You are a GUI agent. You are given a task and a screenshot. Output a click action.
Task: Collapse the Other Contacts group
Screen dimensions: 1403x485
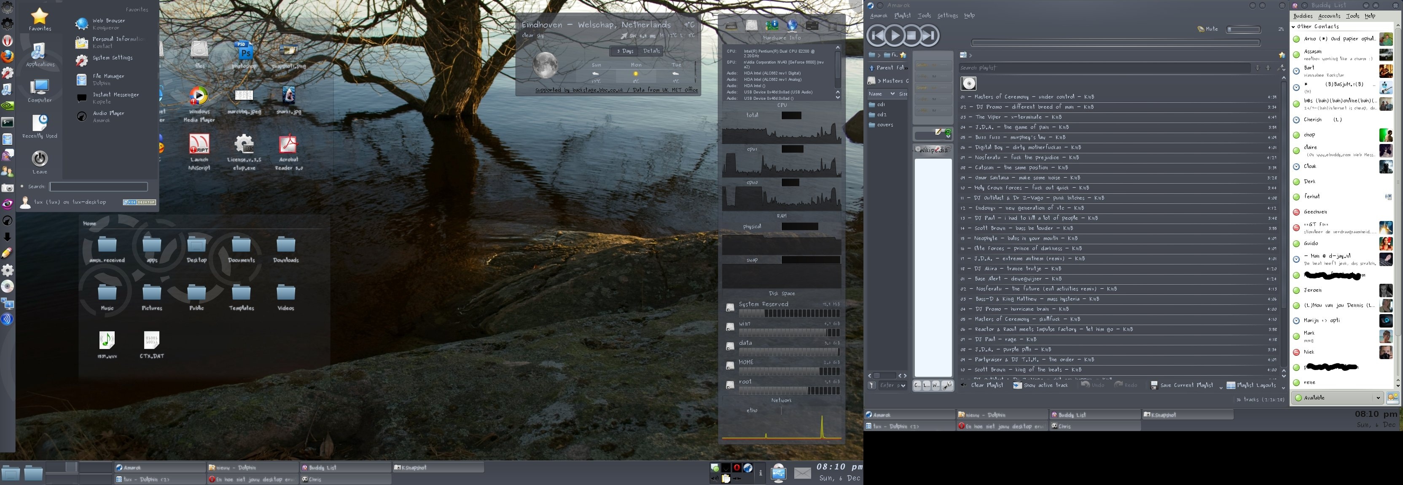[x=1294, y=27]
